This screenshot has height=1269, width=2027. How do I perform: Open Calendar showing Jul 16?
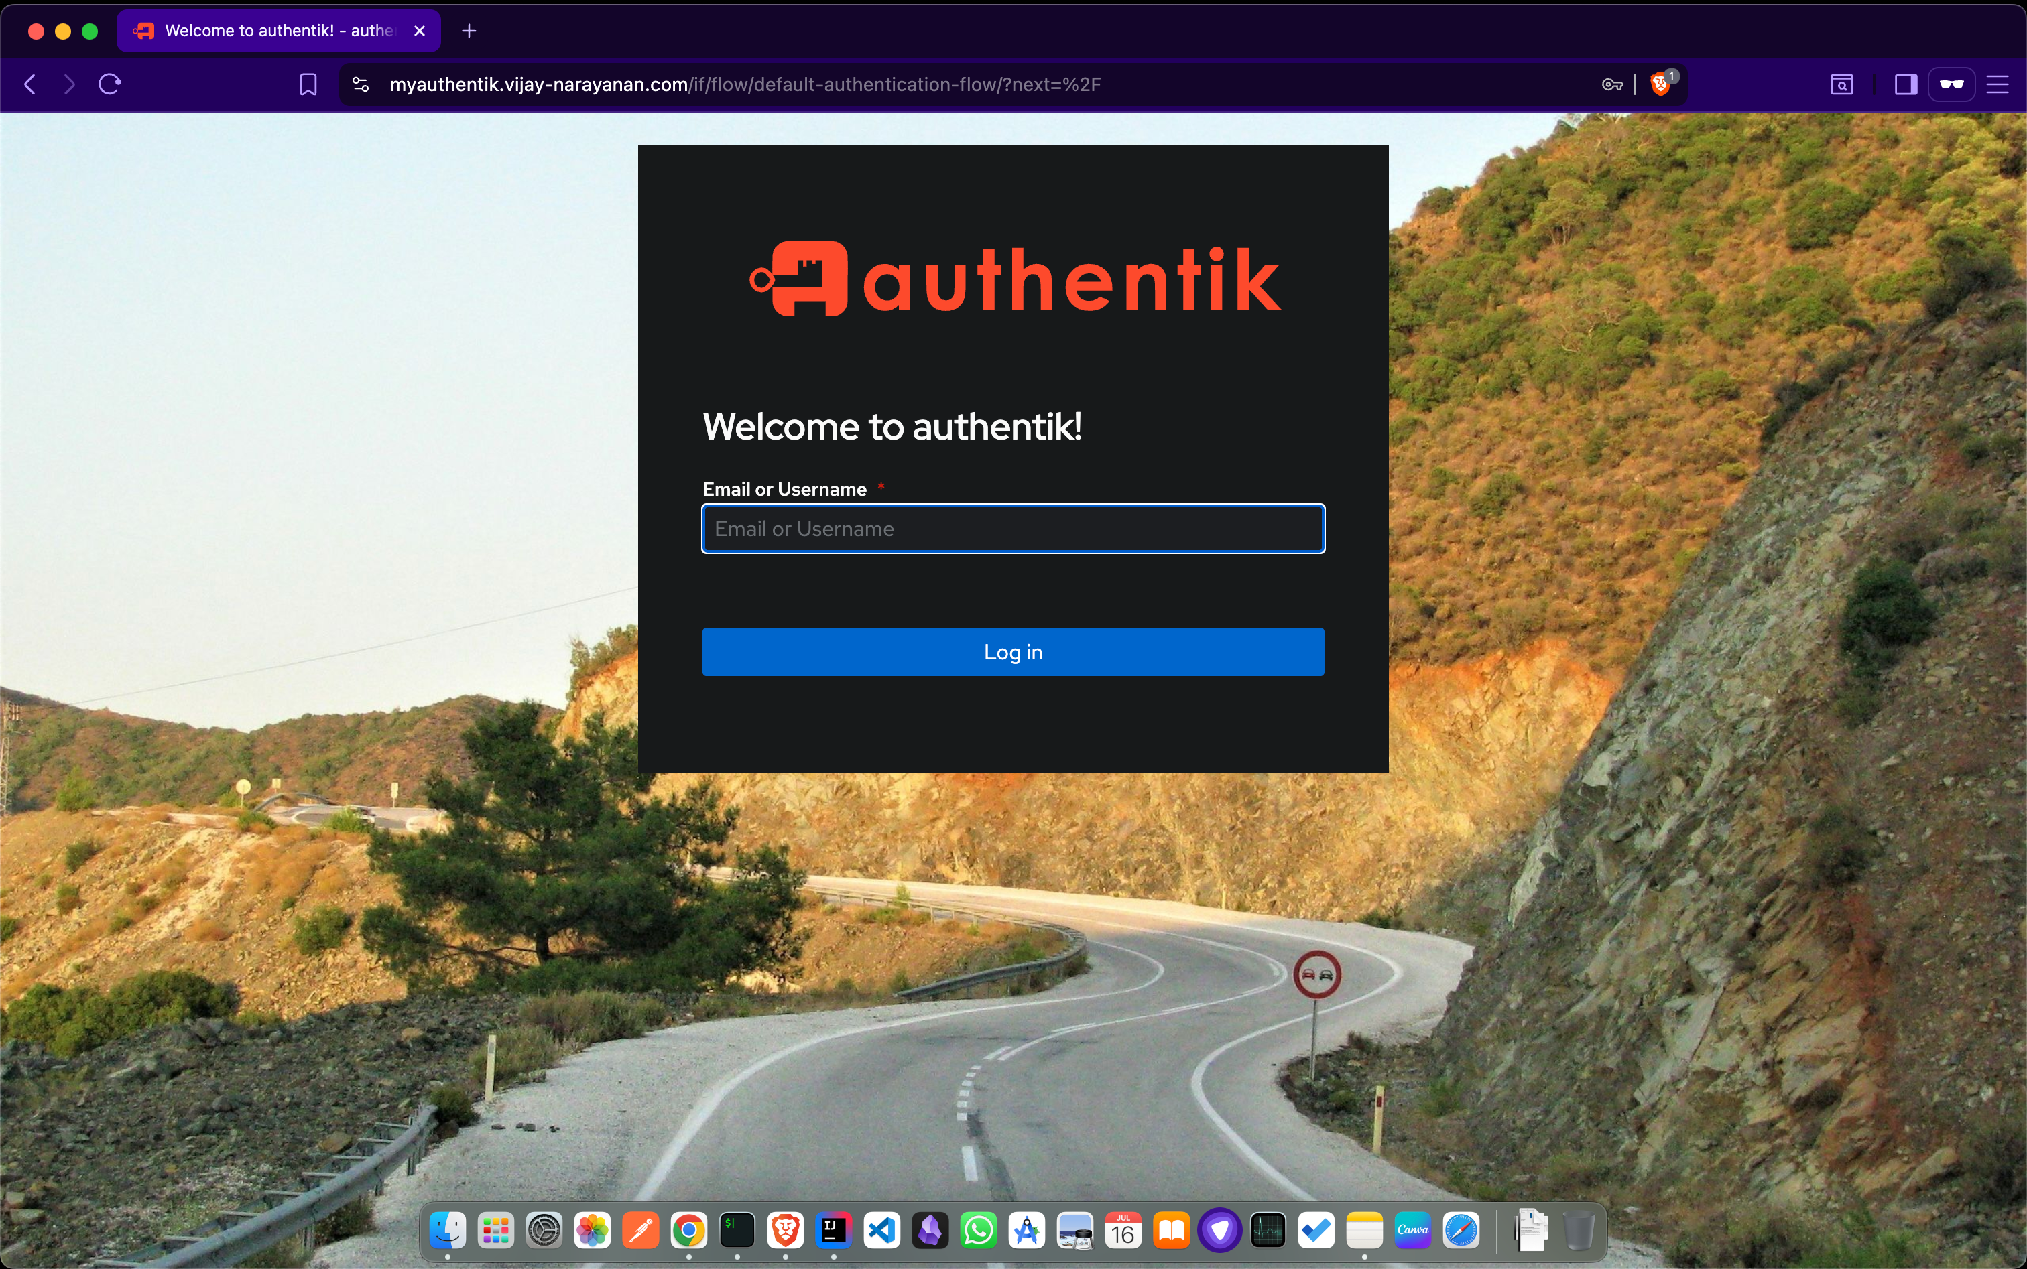click(x=1123, y=1230)
